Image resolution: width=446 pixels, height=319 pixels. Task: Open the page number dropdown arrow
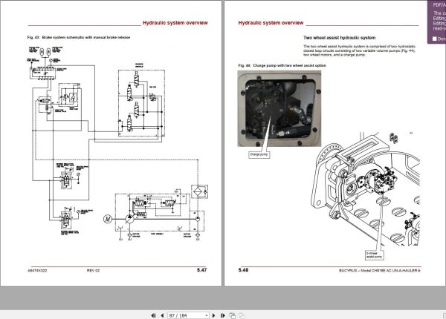[207, 315]
